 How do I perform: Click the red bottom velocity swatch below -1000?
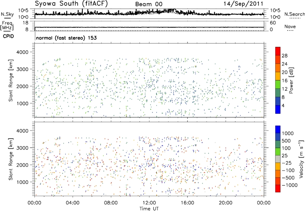pos(278,189)
